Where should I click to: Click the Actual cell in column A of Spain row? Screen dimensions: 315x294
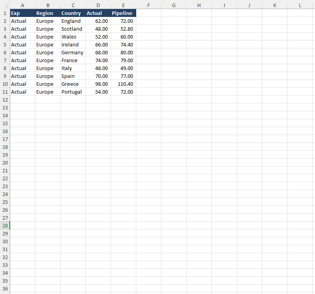pyautogui.click(x=23, y=76)
